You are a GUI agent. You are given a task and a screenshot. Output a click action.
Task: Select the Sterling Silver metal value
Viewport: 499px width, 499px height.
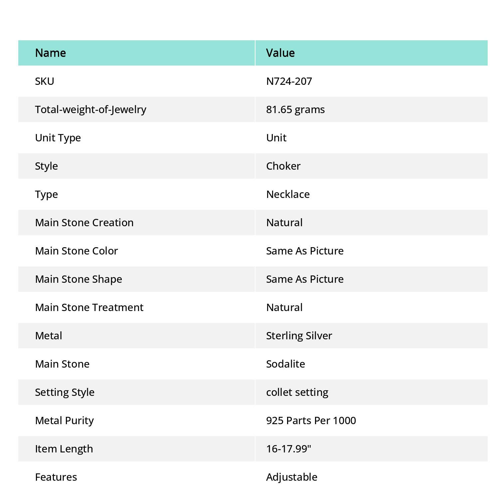[299, 336]
